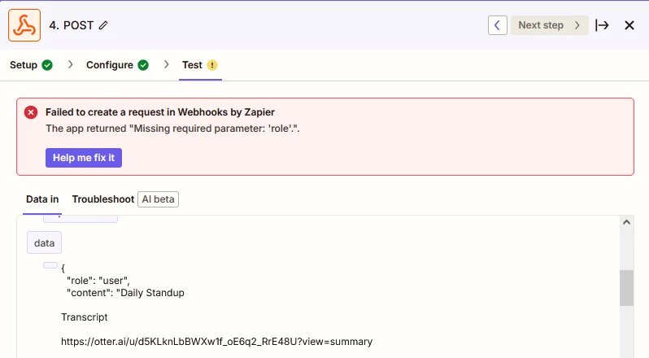
Task: Click green checkmark beside Setup
Action: (47, 65)
